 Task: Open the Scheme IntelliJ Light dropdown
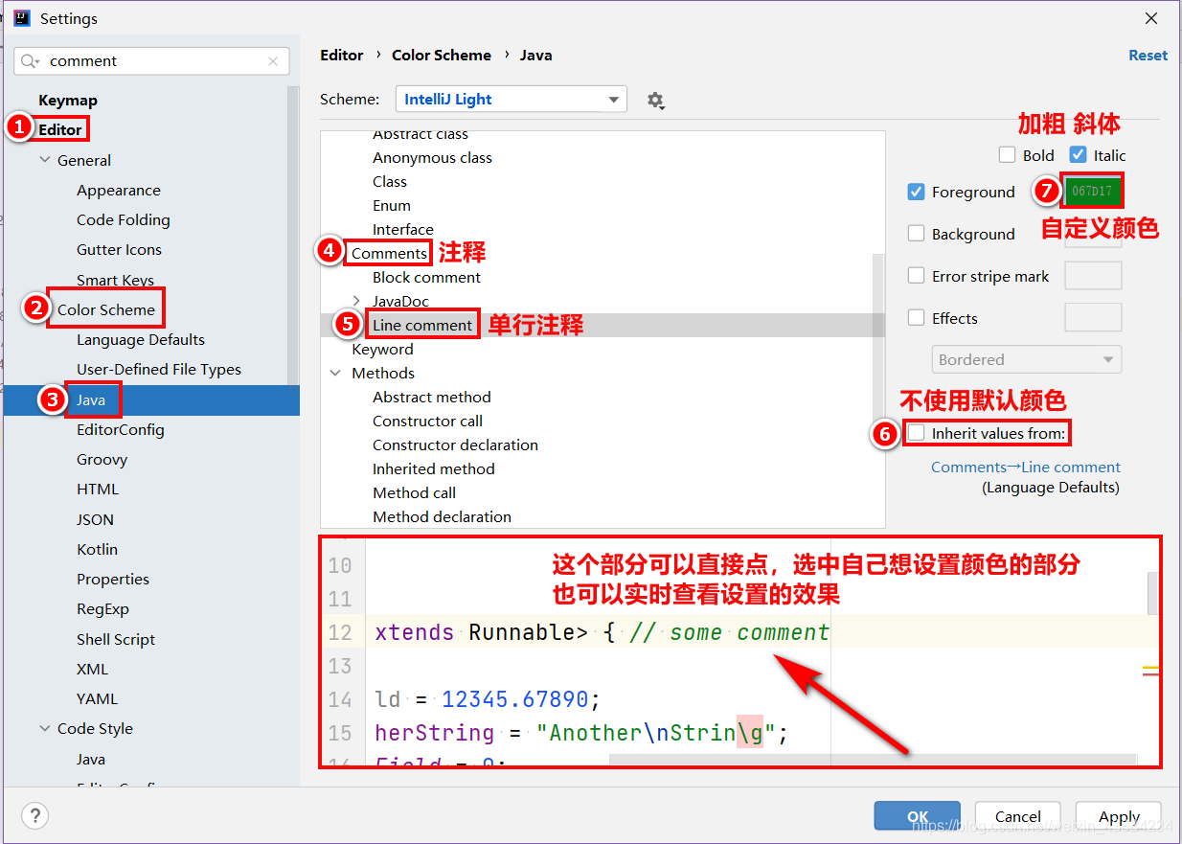pos(511,100)
